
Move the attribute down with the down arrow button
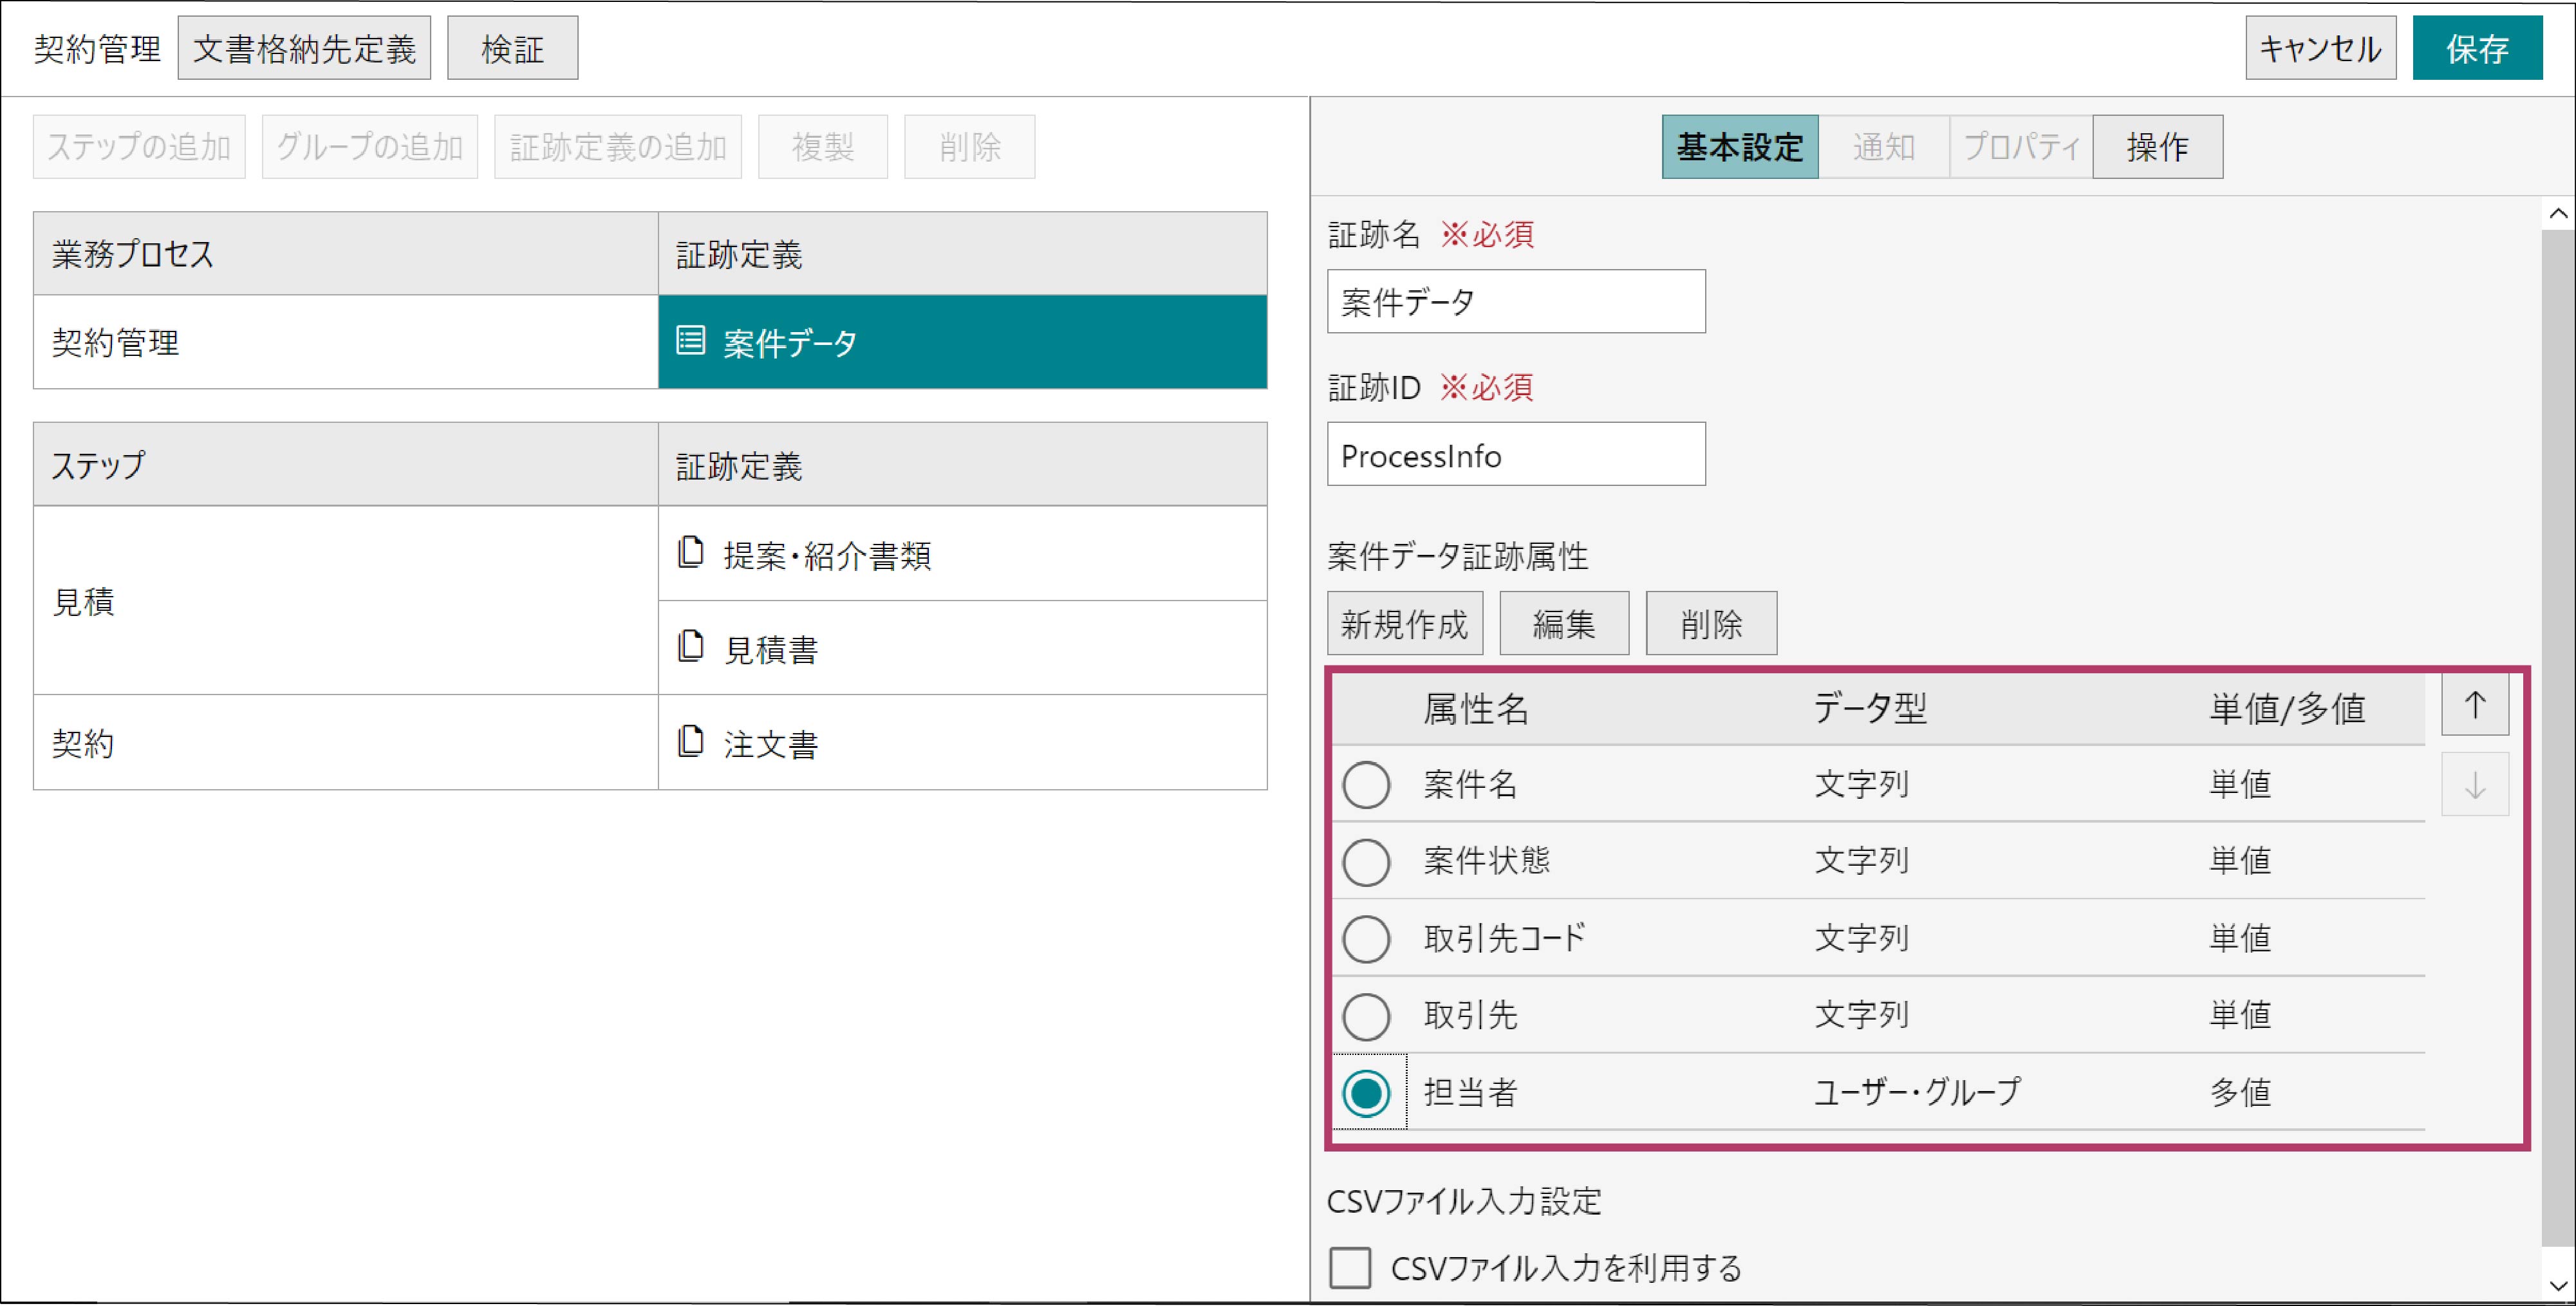(x=2474, y=784)
